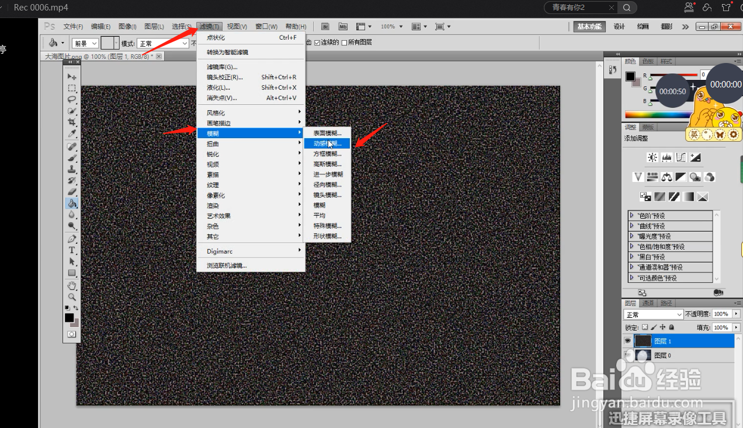Open tool preset picker arrow
Screen dimensions: 743x428
tap(61, 43)
